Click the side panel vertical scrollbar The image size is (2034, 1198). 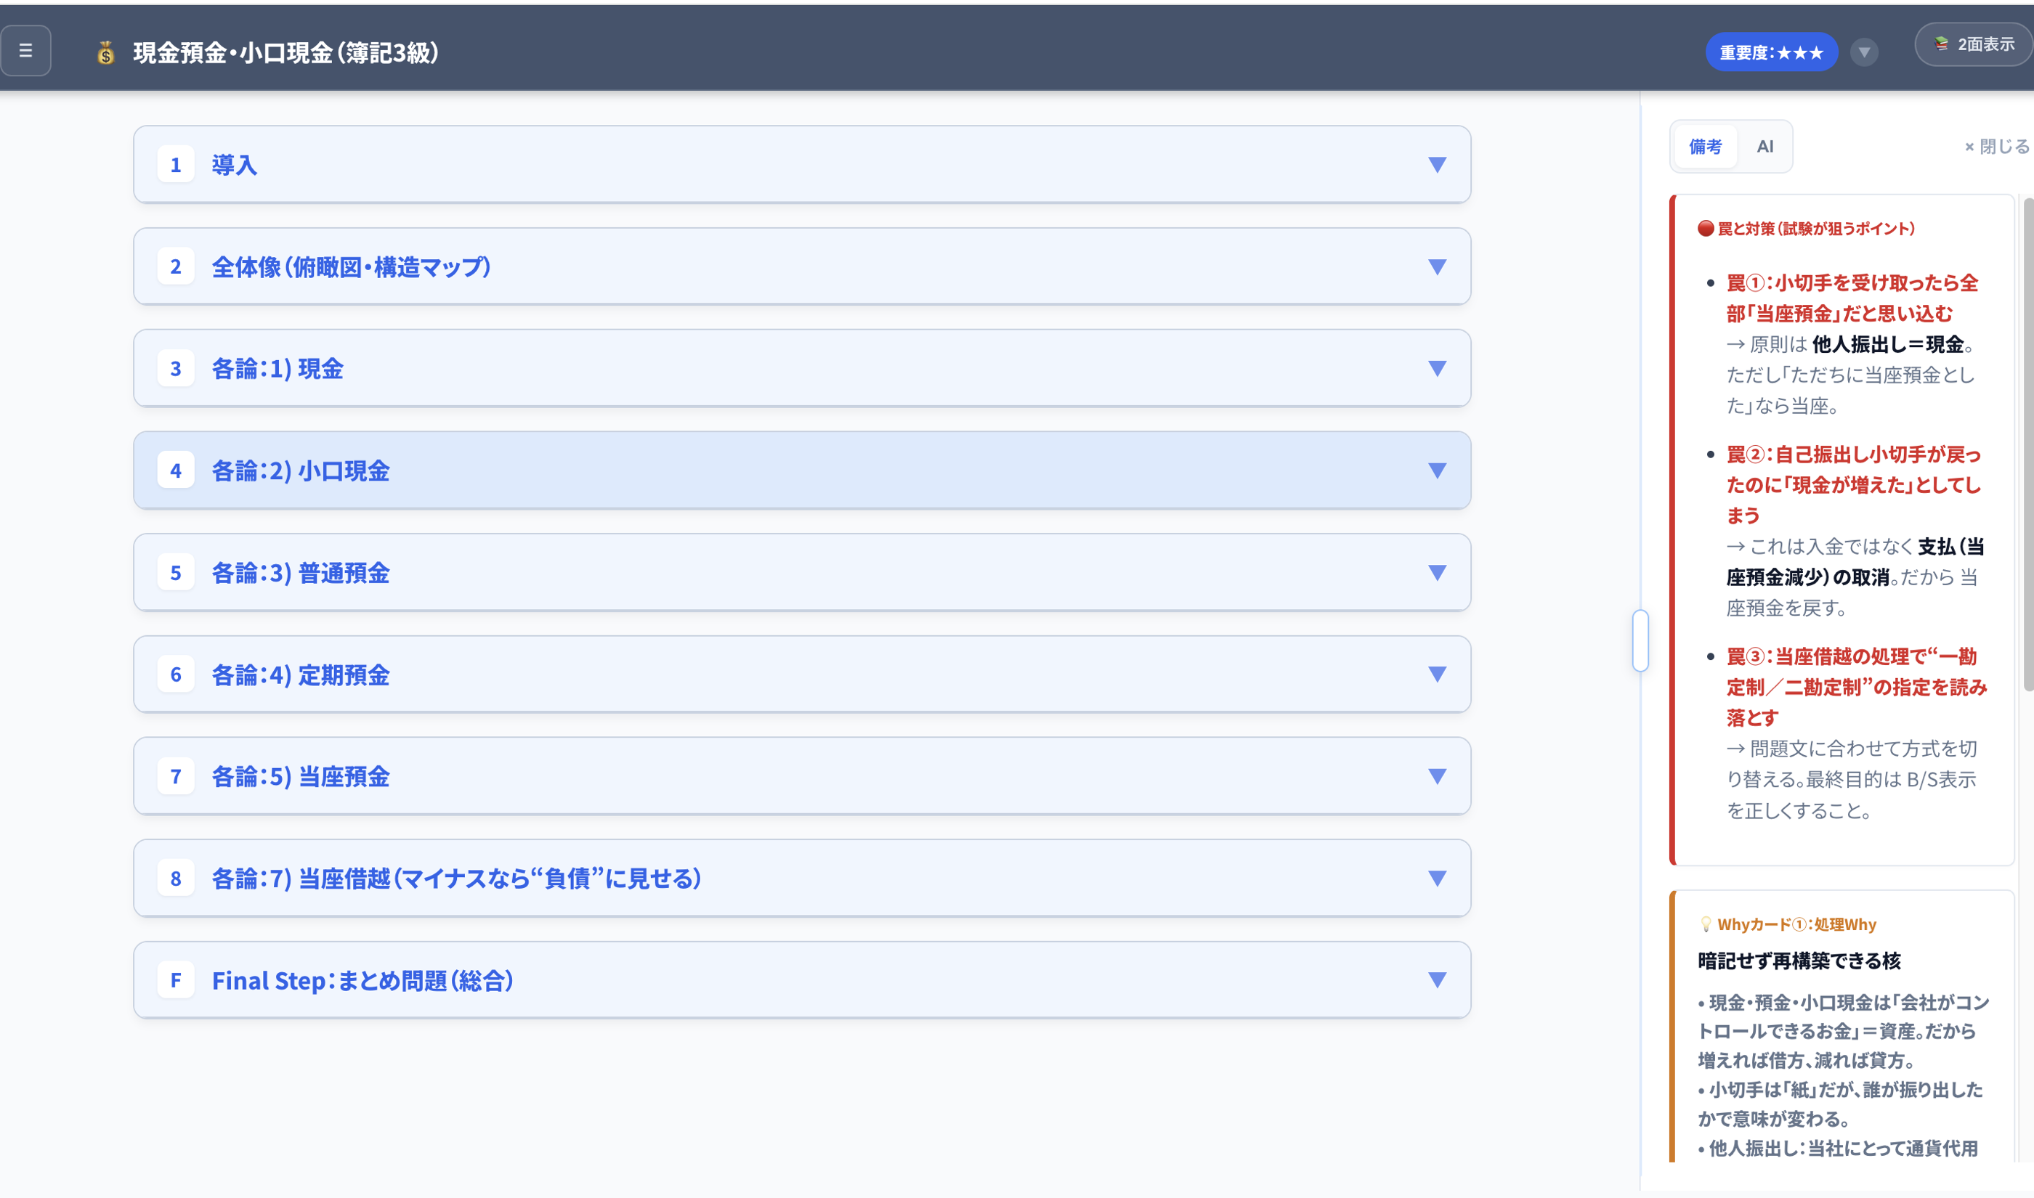click(x=2028, y=444)
